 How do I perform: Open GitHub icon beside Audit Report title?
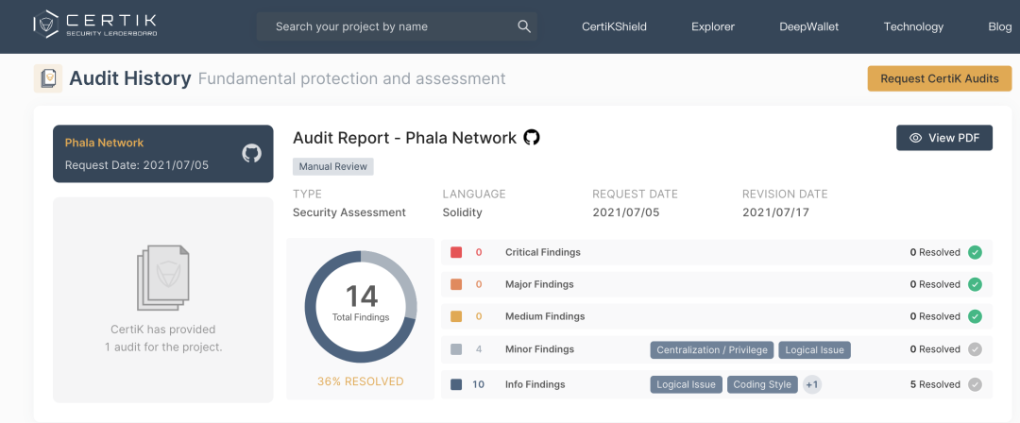click(x=532, y=138)
